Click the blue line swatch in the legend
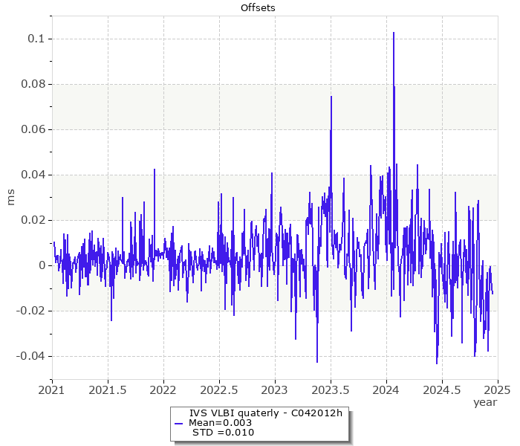Viewport: 520px width, 446px height. [x=179, y=423]
